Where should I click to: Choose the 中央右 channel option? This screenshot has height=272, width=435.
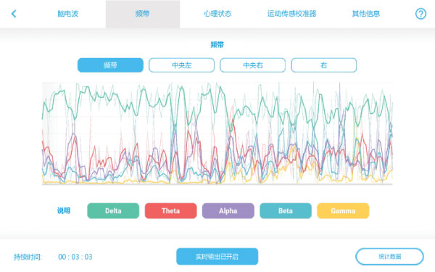coord(253,65)
